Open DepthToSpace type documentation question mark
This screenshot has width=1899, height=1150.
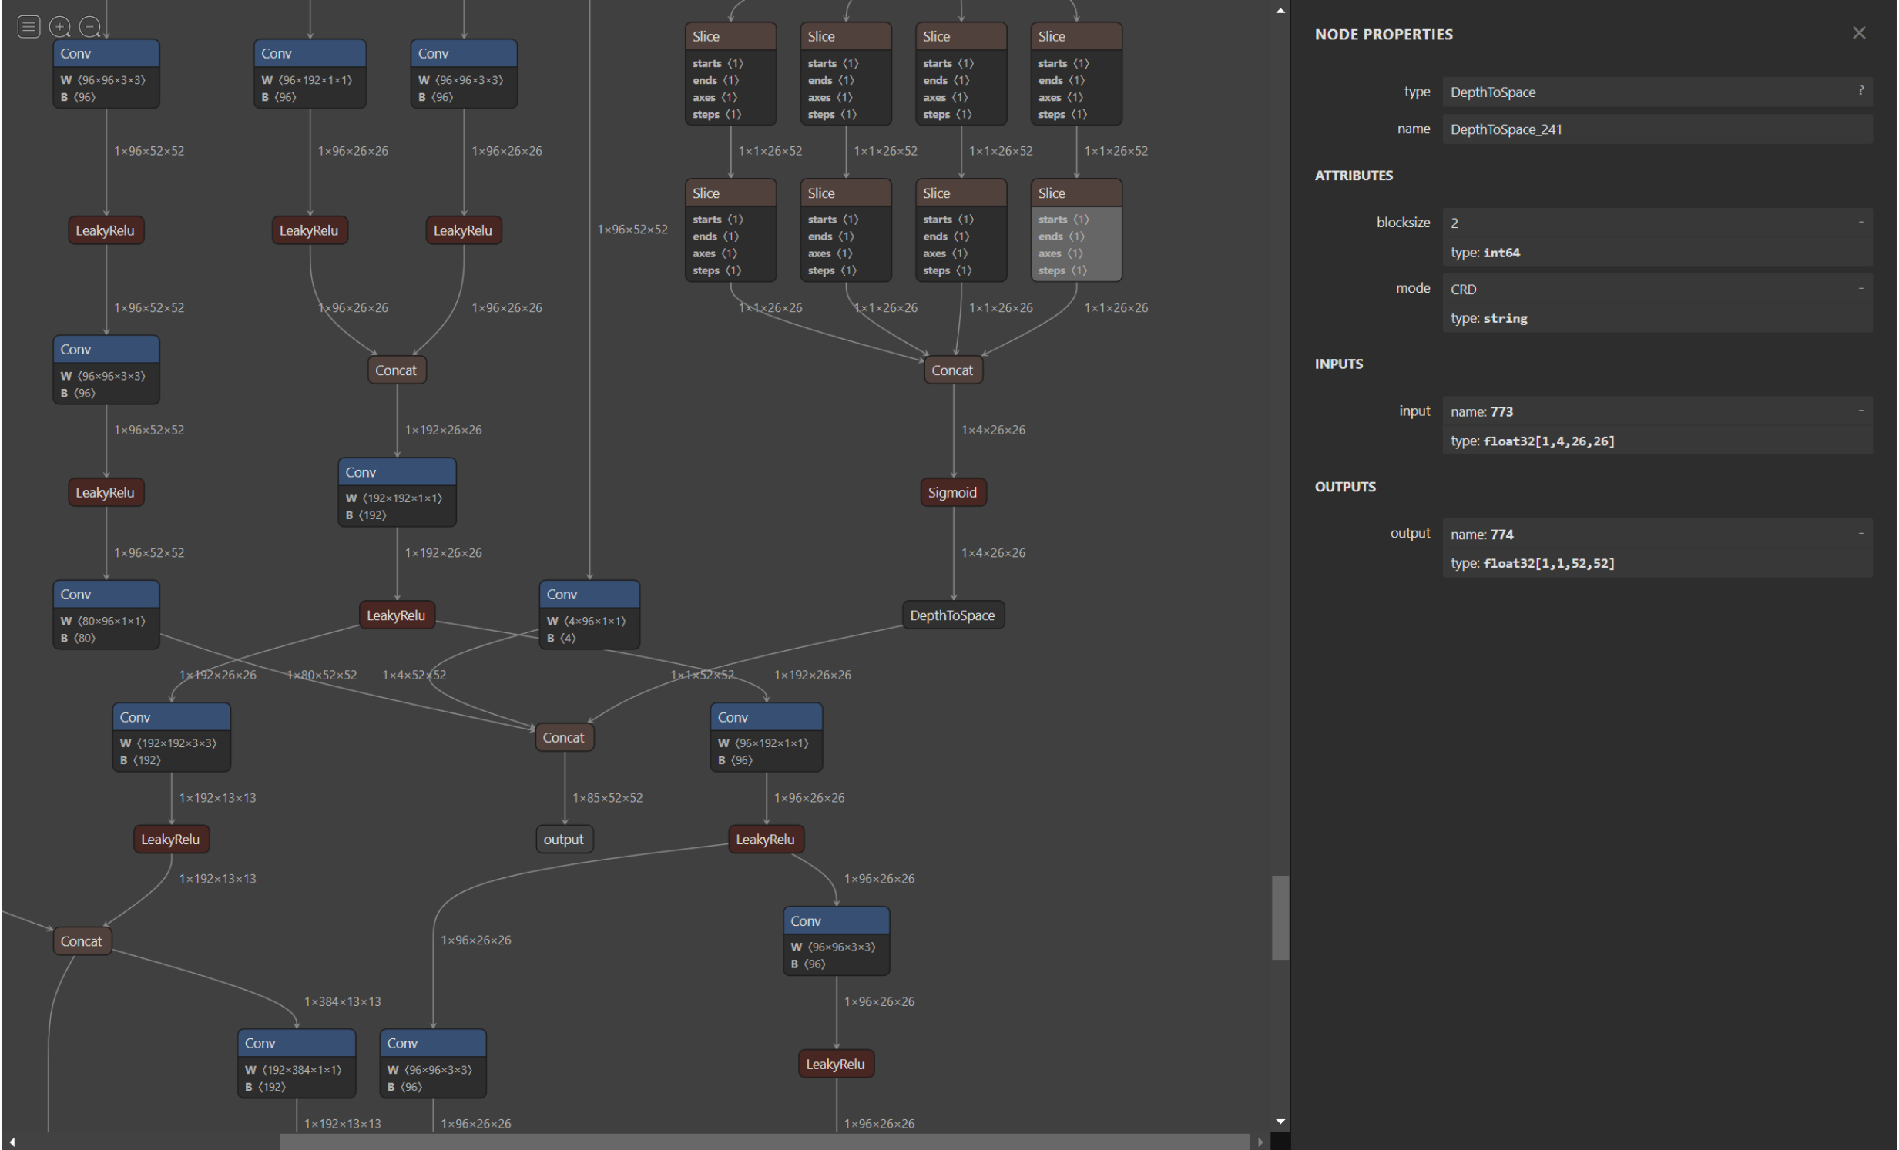click(1860, 91)
